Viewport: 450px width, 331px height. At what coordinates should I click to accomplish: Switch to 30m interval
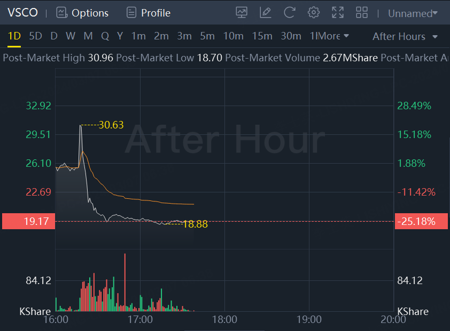pyautogui.click(x=291, y=36)
